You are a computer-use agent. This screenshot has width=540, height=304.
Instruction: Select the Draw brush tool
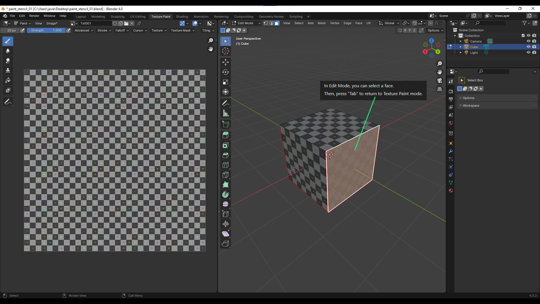(8, 41)
